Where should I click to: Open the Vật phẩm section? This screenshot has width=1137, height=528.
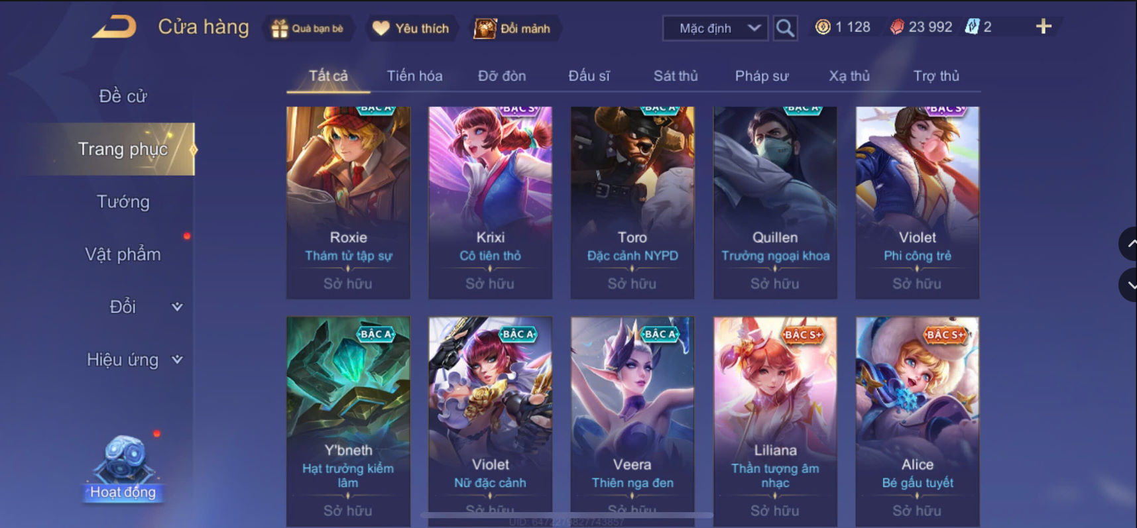[123, 254]
